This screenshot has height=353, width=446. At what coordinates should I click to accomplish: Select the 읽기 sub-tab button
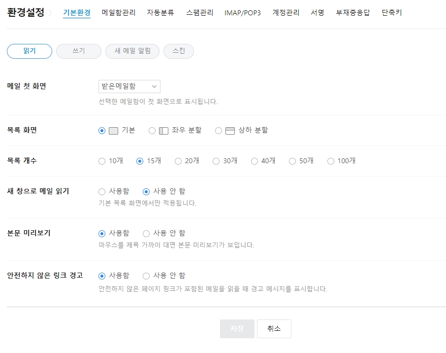pyautogui.click(x=30, y=51)
